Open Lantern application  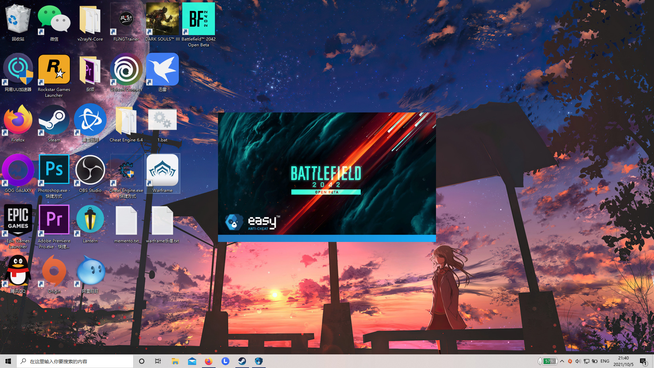point(90,224)
